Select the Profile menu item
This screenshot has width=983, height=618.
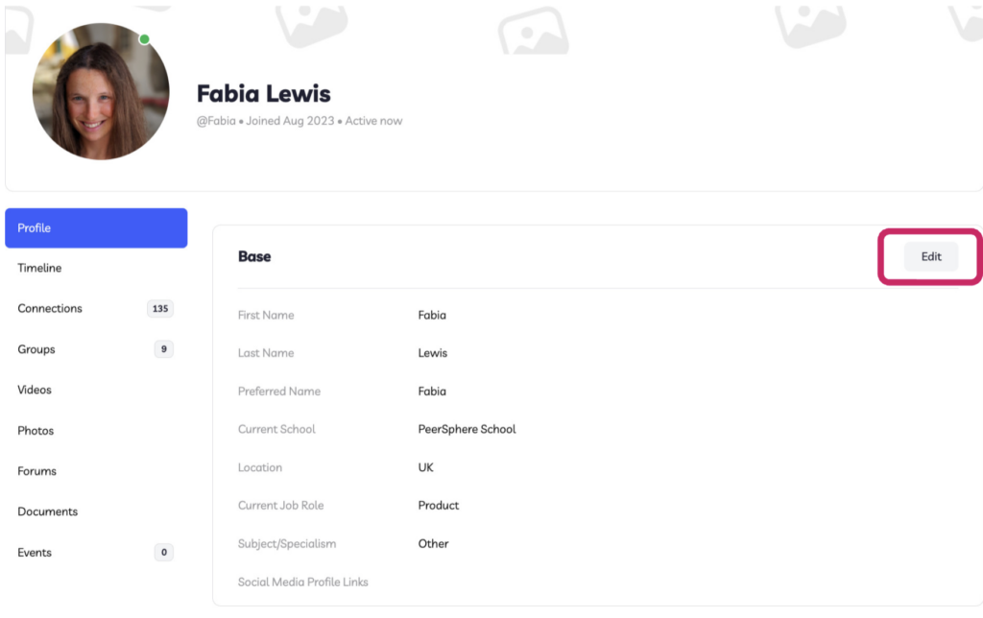pyautogui.click(x=96, y=228)
